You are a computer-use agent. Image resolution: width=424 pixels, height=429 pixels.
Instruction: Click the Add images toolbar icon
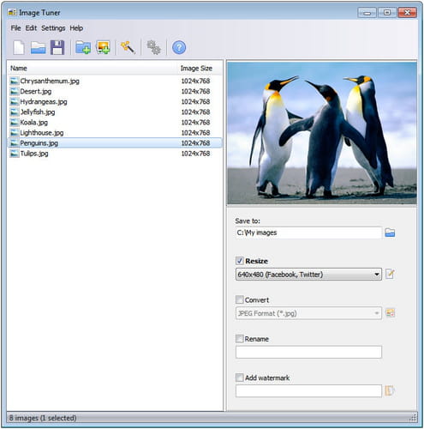104,47
